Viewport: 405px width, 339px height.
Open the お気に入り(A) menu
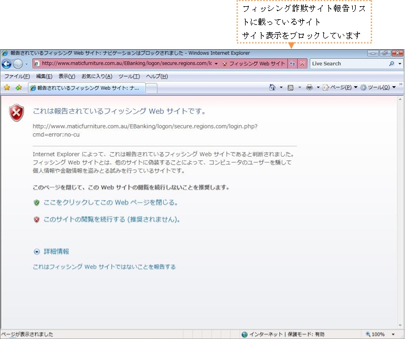click(96, 76)
